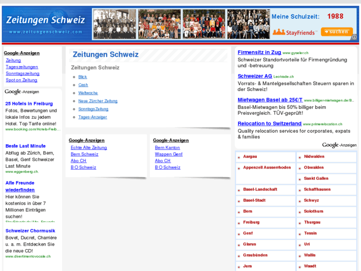This screenshot has height=271, width=361.
Task: Select the Appenzell Ausserrhoden canton
Action: coord(267,168)
